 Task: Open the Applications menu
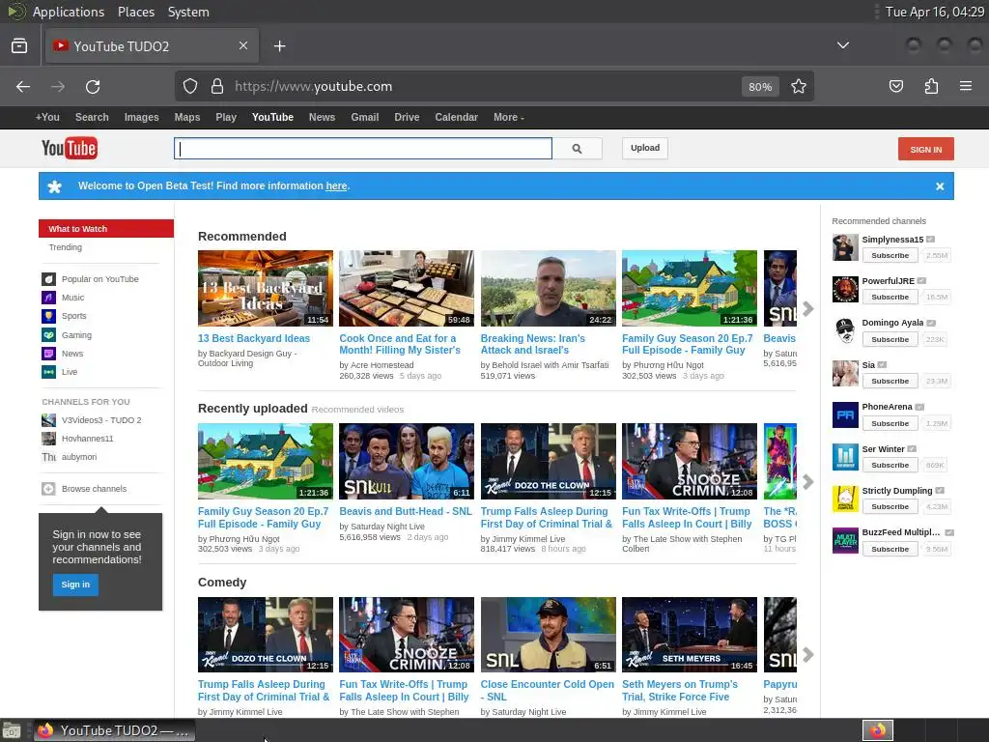pos(69,12)
